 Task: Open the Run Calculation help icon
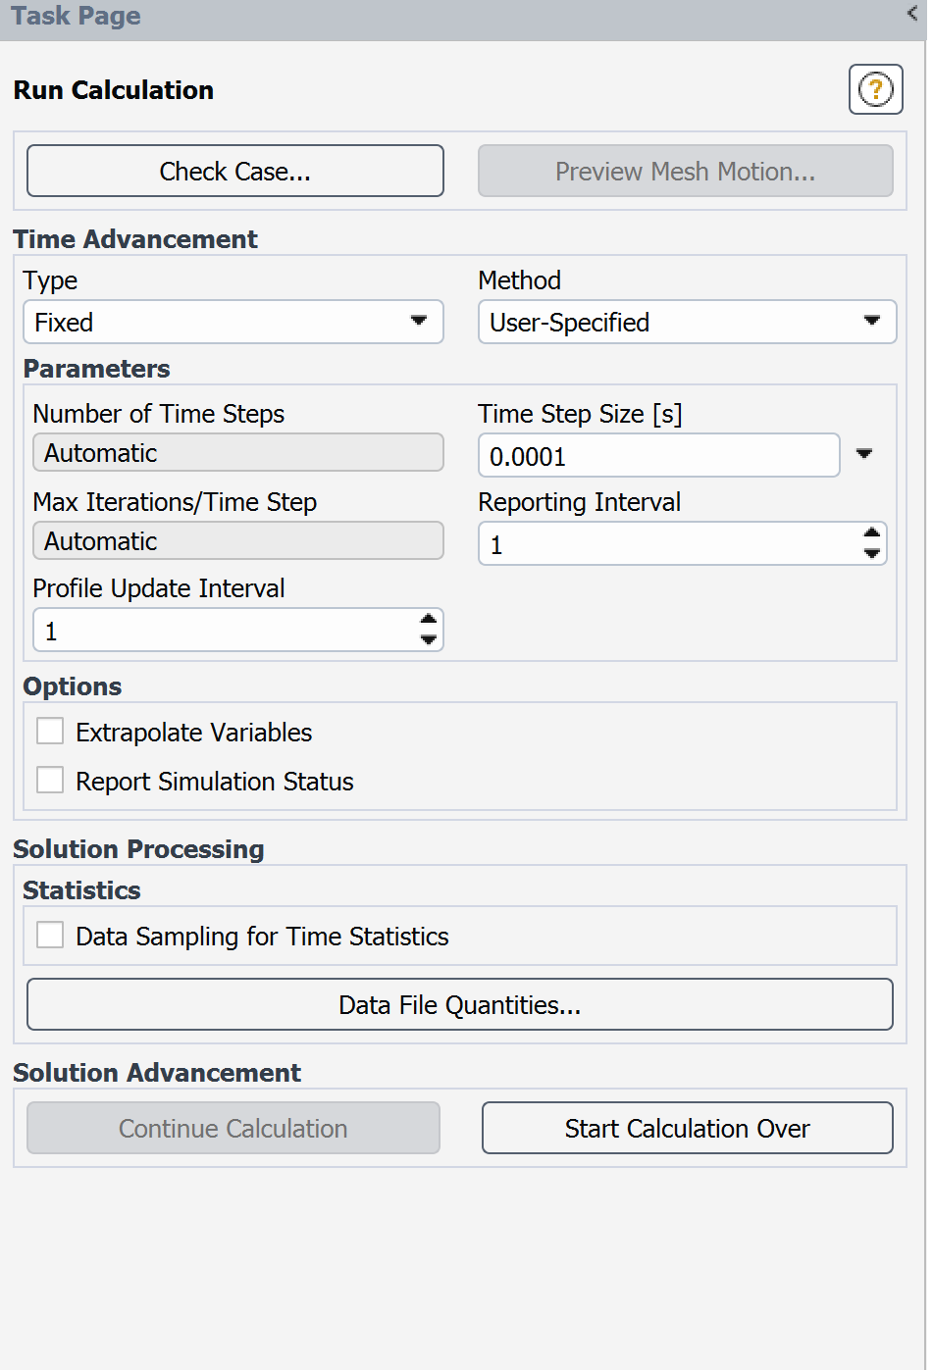875,90
